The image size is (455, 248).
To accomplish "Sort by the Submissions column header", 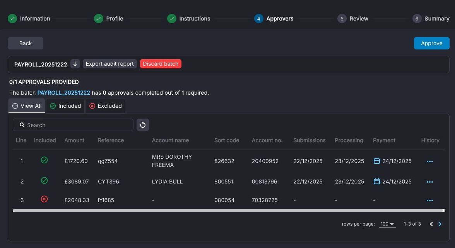I will (x=310, y=140).
